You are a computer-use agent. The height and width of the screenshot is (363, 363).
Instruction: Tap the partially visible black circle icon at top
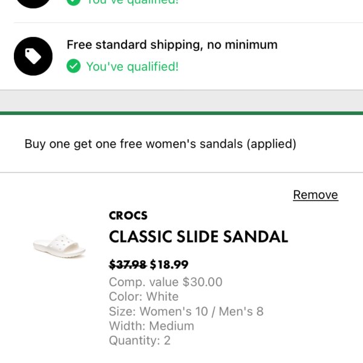coord(33,4)
